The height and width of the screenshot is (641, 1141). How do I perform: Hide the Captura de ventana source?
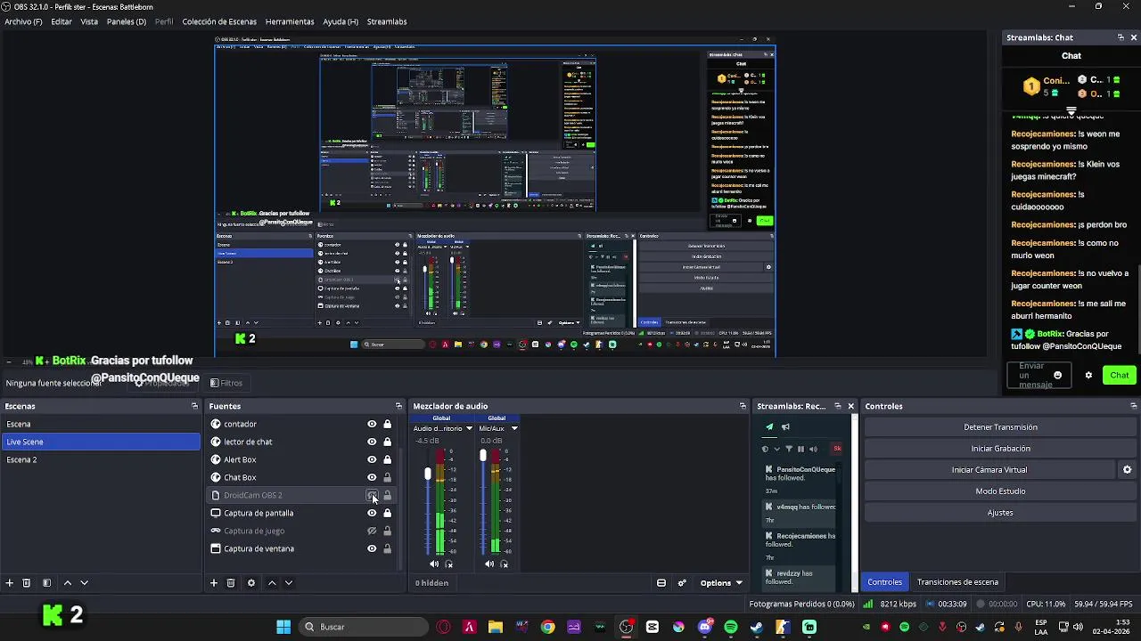[372, 548]
